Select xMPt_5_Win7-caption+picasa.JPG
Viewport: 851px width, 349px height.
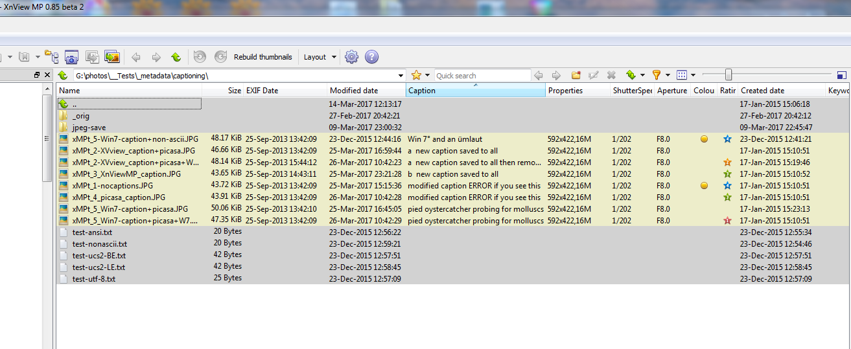130,209
